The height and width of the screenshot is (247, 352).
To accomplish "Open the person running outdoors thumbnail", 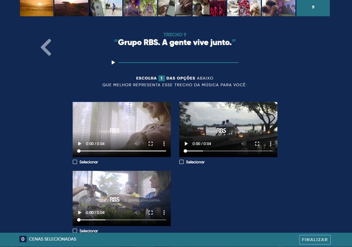I will coord(106,8).
